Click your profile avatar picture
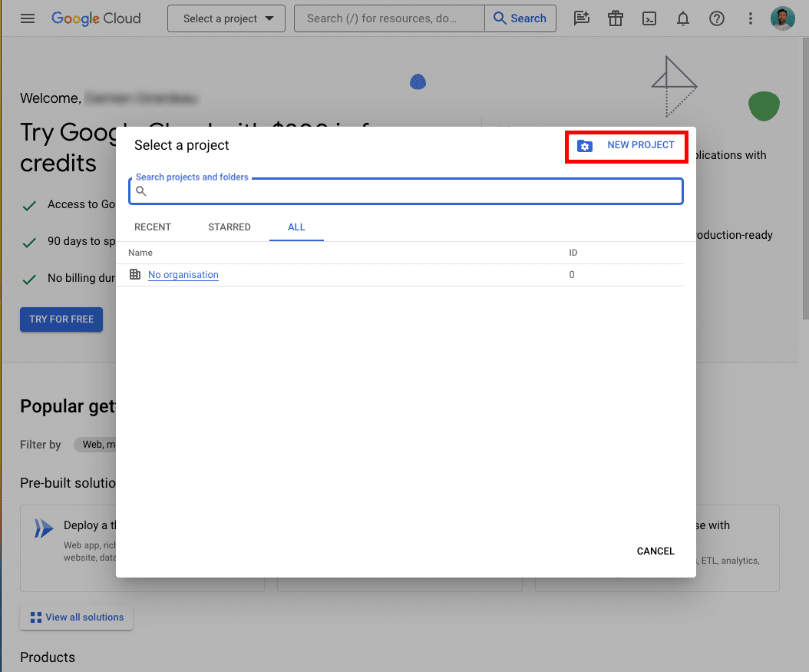This screenshot has height=672, width=809. coord(783,18)
